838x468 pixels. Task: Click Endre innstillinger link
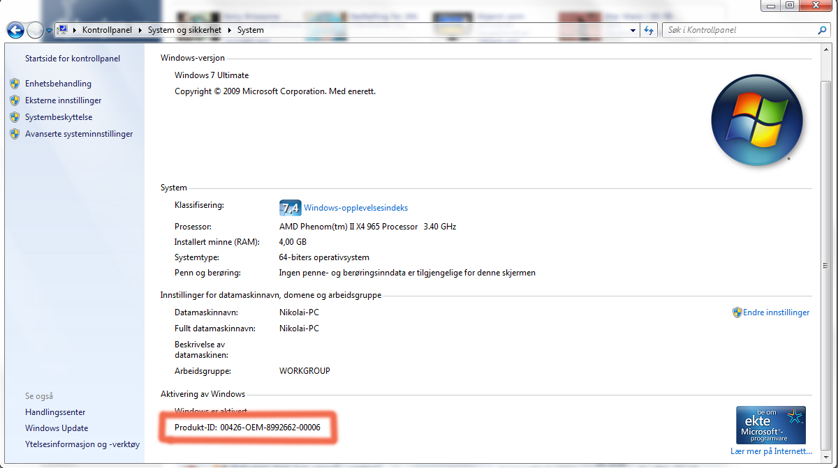pyautogui.click(x=776, y=312)
